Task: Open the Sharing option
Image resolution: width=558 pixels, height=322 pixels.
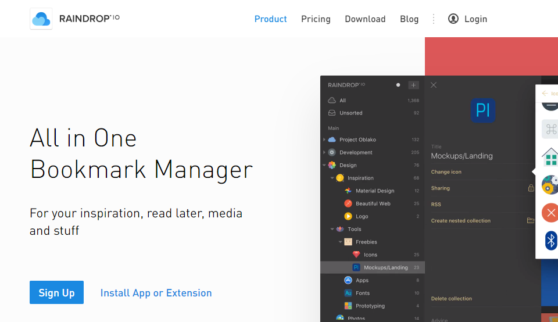Action: pyautogui.click(x=440, y=188)
